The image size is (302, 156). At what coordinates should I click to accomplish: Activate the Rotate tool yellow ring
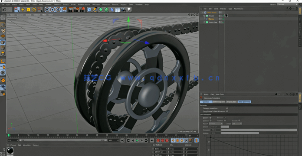pos(34,10)
